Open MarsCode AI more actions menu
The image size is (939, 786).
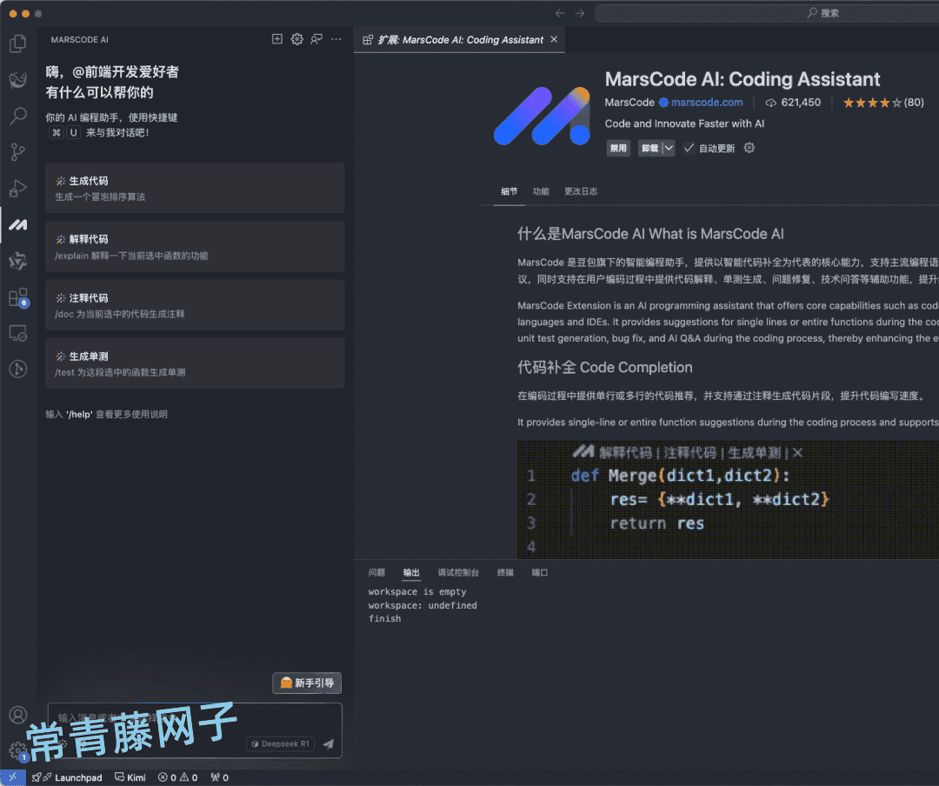pos(336,39)
